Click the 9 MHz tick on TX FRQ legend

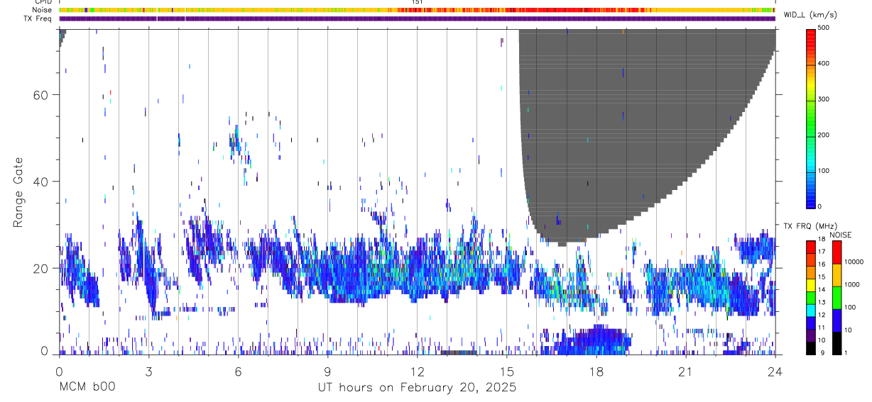point(823,353)
